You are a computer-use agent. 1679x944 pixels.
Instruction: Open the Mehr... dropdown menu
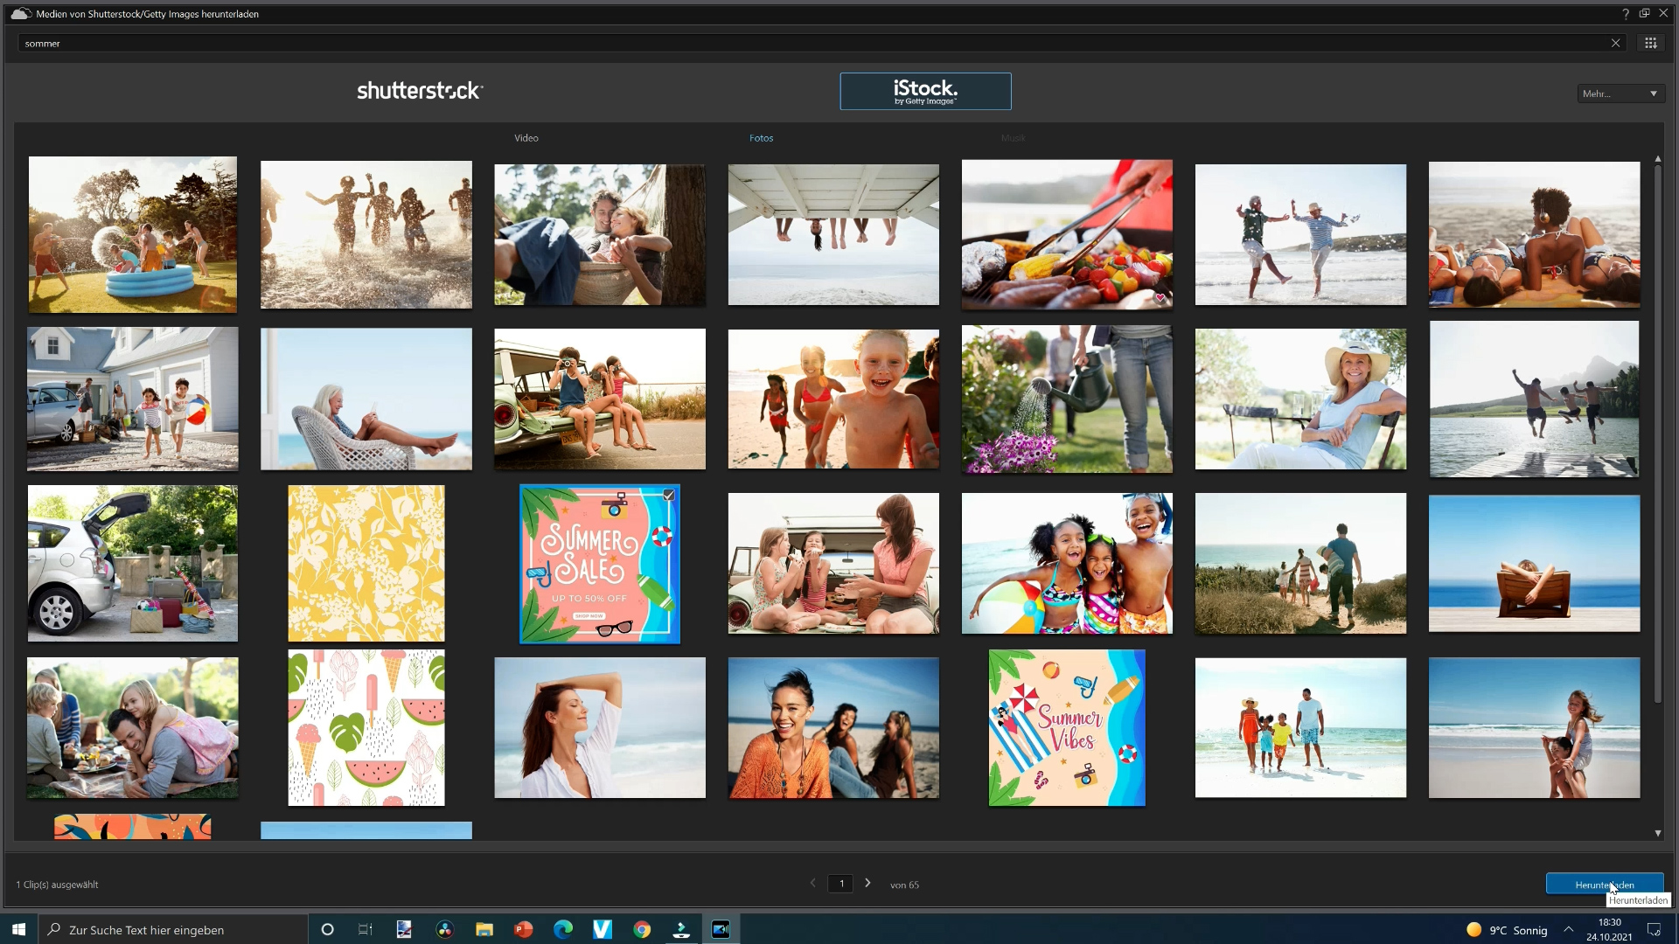click(1620, 94)
